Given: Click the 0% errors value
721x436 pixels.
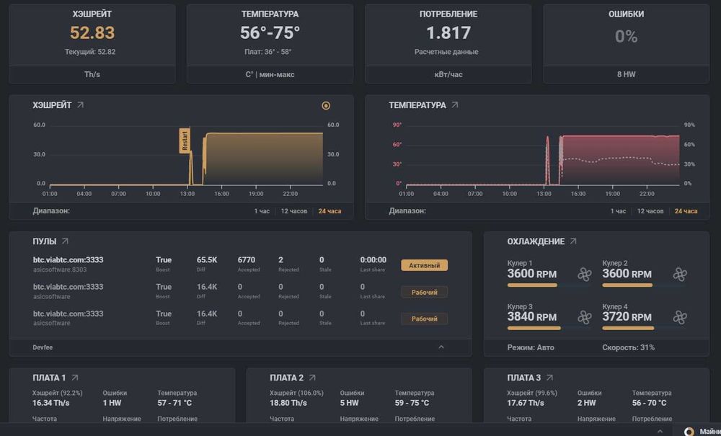Looking at the screenshot, I should click(x=627, y=36).
